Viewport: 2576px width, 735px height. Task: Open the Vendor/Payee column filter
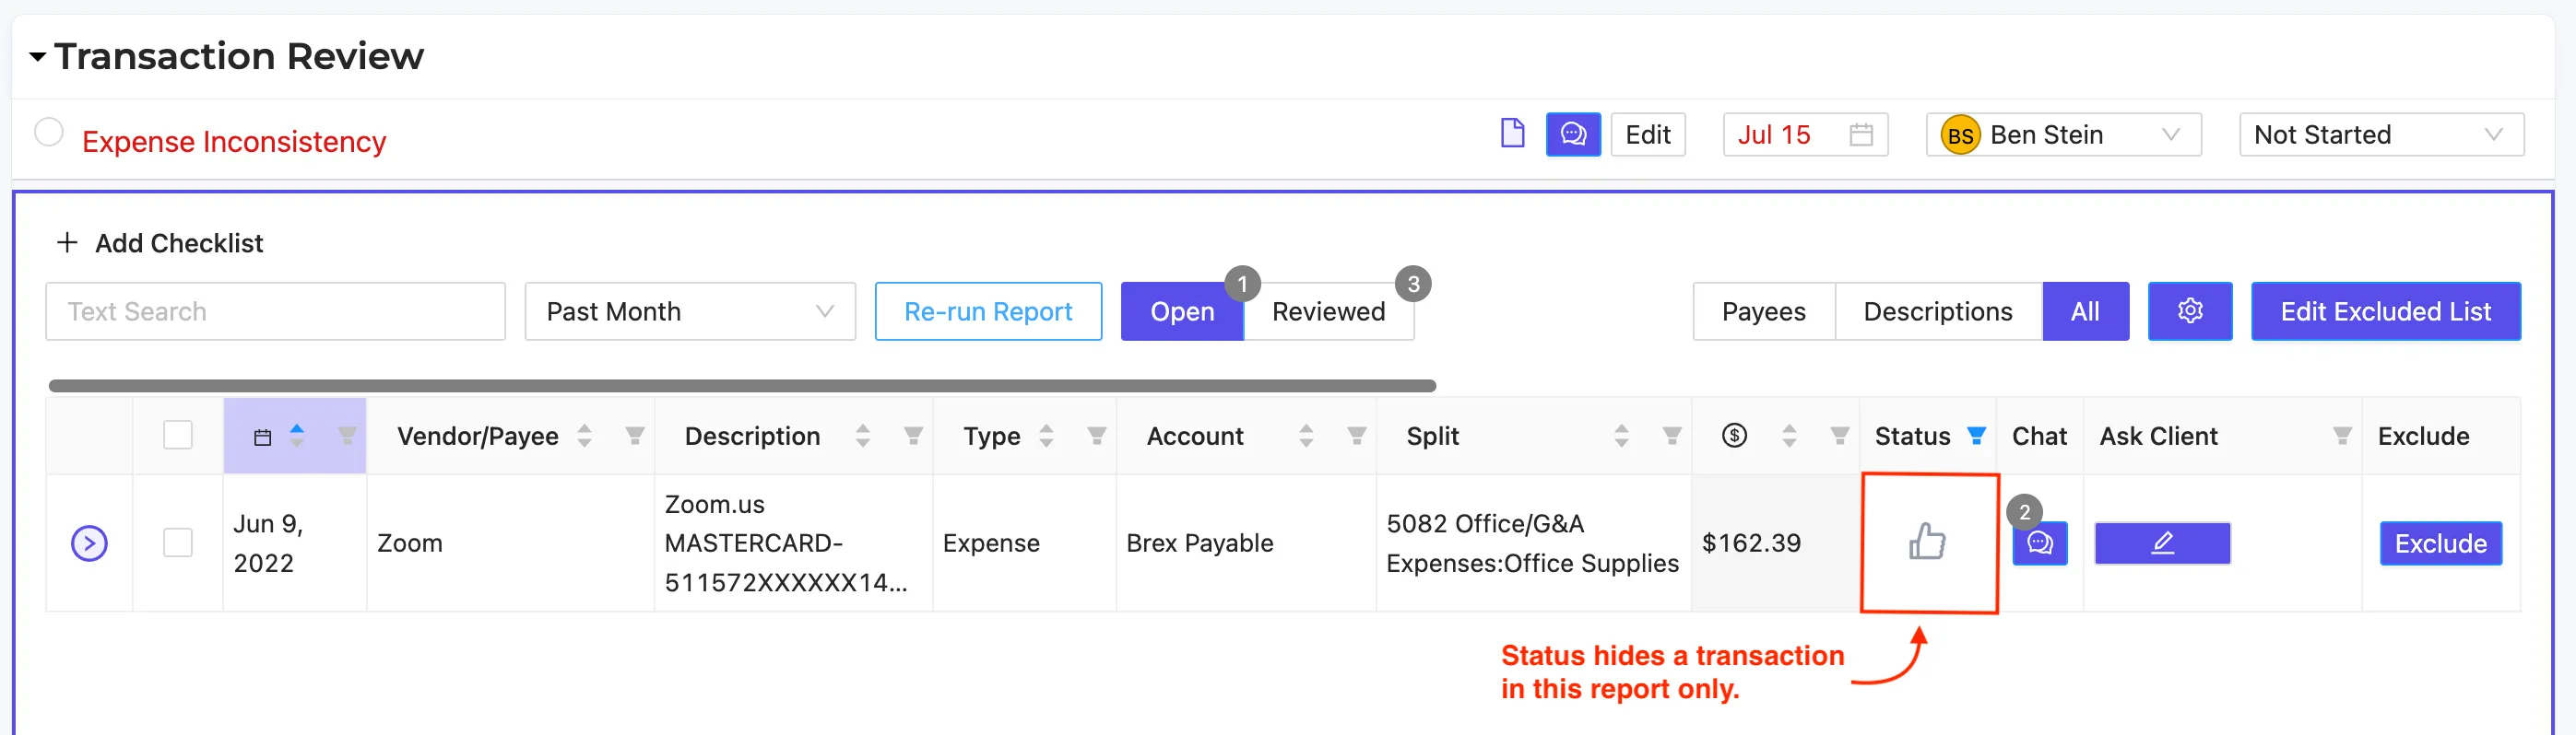click(x=635, y=436)
